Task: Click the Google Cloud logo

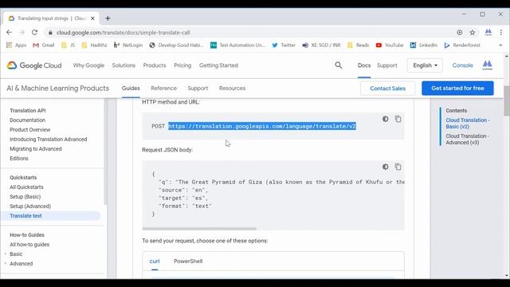Action: point(34,65)
